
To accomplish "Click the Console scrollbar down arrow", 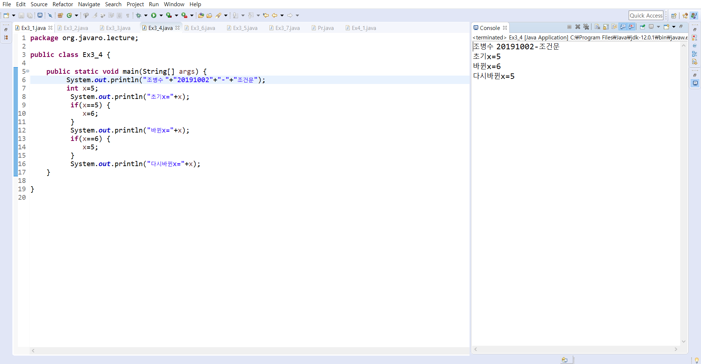I will (684, 342).
